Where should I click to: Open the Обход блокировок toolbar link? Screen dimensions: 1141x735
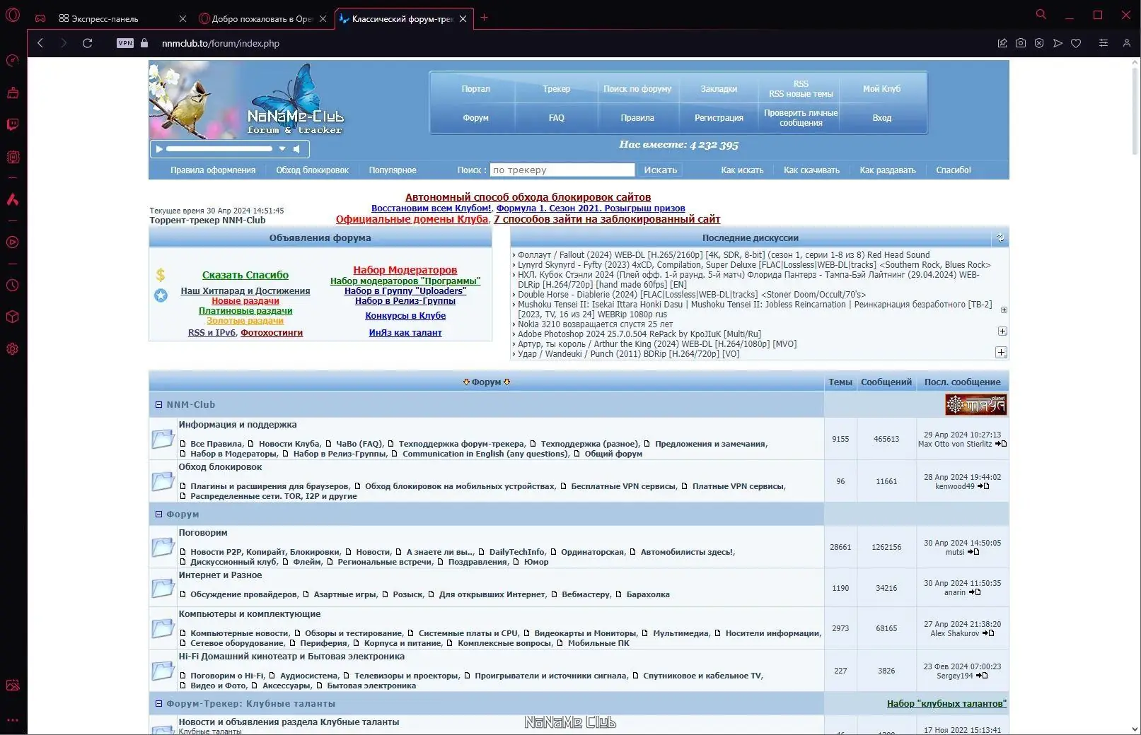click(312, 170)
